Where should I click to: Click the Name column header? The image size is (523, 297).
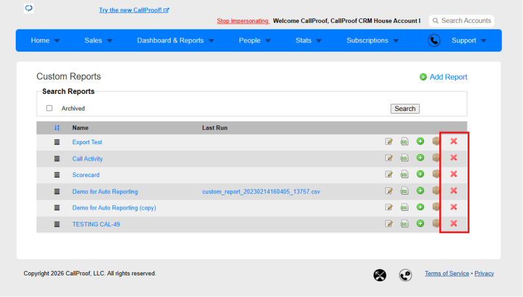tap(80, 128)
